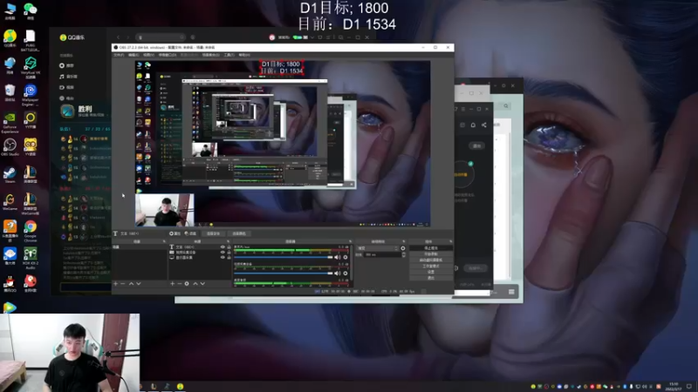Viewport: 698px width, 392px height.
Task: Open 编辑(E) menu in OBS
Action: point(133,55)
